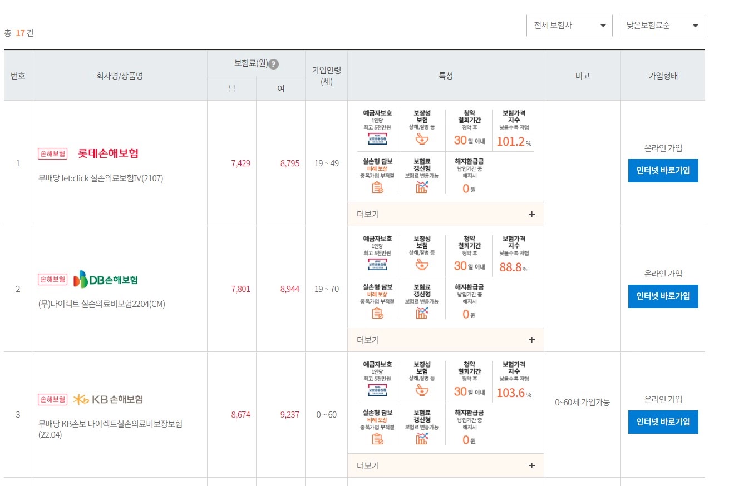Click the 실손형 담보 clipboard icon in KB row
The image size is (729, 486).
point(378,438)
